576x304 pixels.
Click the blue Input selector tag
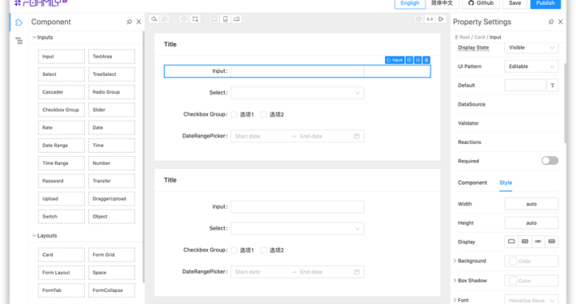pyautogui.click(x=394, y=60)
